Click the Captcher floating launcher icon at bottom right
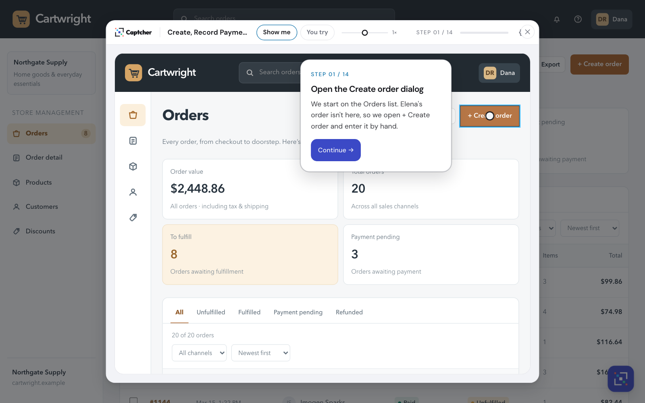Image resolution: width=645 pixels, height=403 pixels. tap(621, 379)
